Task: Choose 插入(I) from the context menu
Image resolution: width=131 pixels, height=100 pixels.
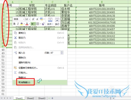Action: 22,53
